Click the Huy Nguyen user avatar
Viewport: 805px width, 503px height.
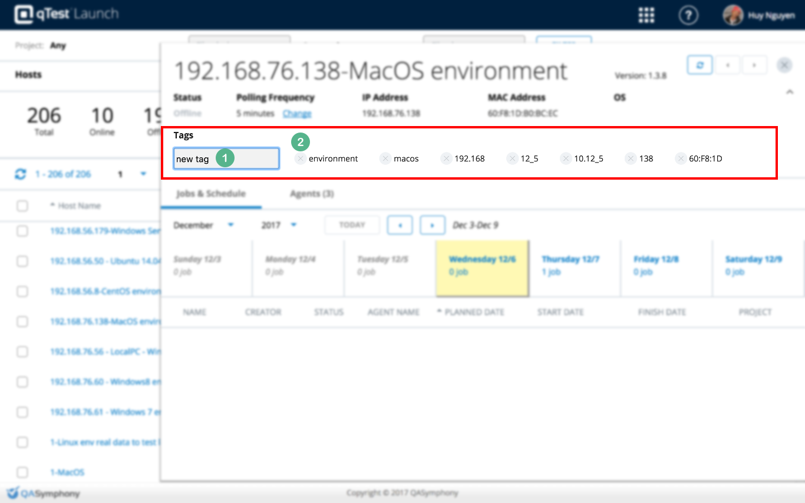pos(733,15)
